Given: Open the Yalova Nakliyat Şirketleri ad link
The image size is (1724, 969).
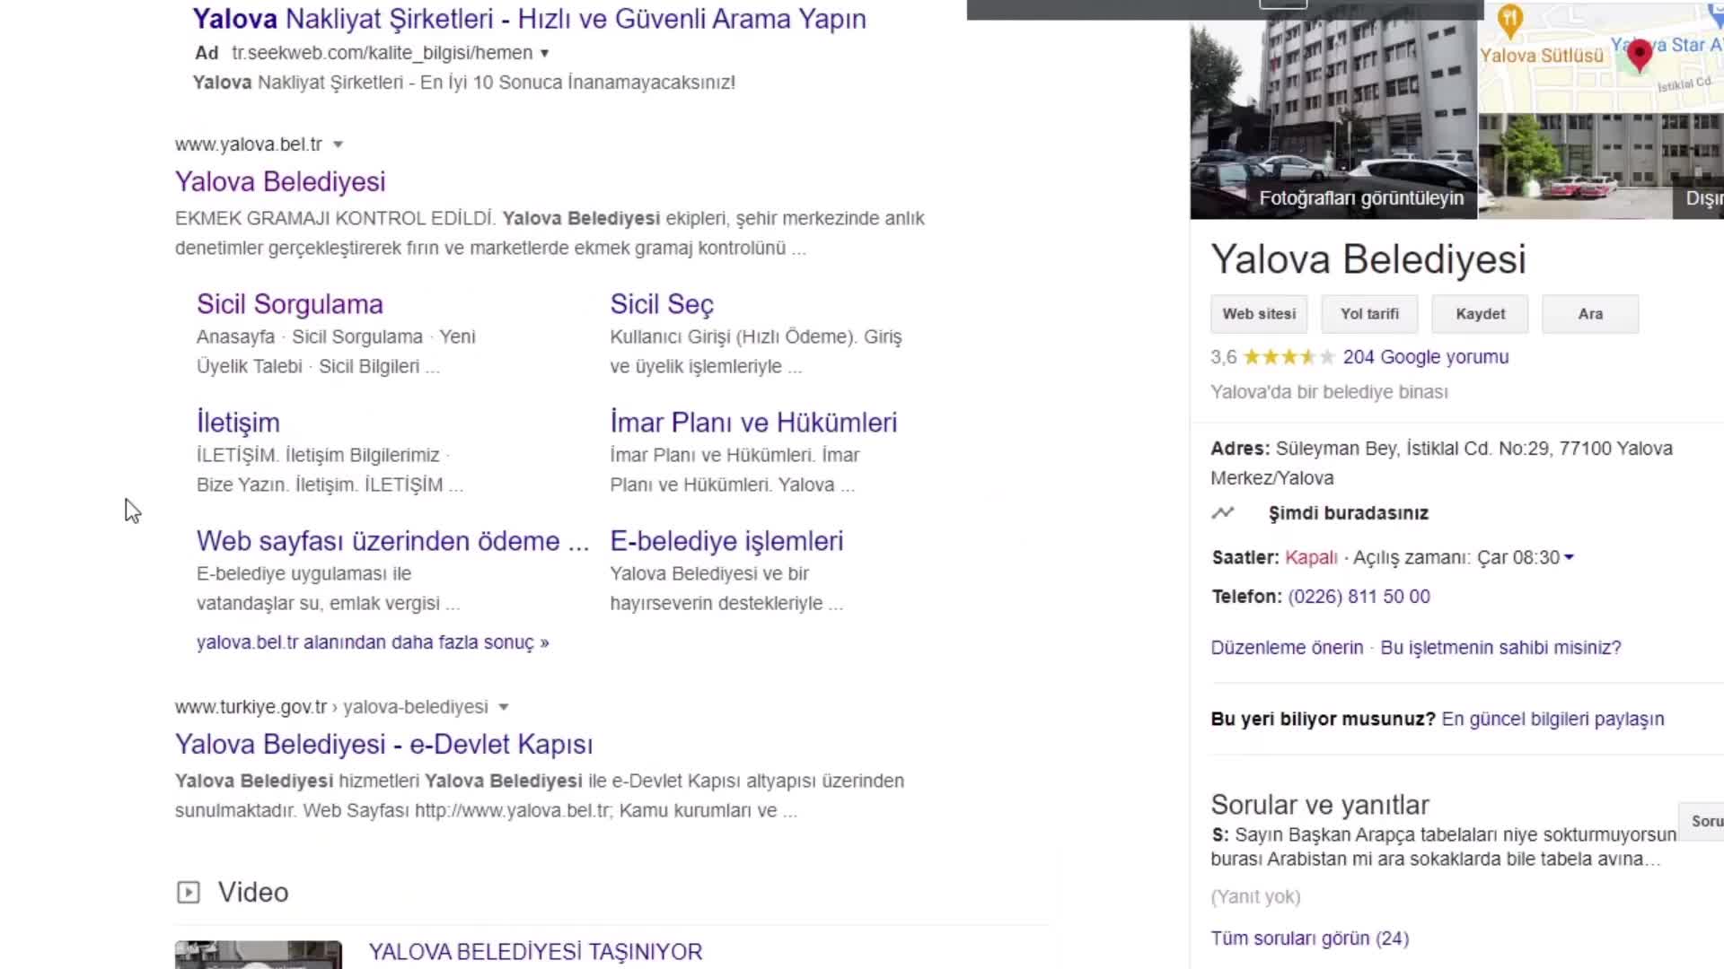Looking at the screenshot, I should pyautogui.click(x=529, y=19).
